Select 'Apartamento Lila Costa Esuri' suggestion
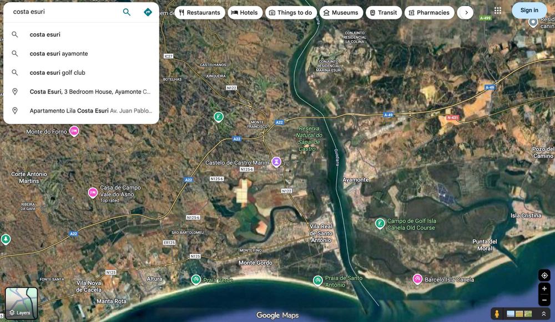Viewport: 555px width, 322px height. 81,111
